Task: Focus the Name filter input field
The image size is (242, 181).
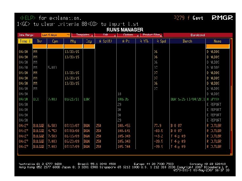Action: click(x=218, y=46)
